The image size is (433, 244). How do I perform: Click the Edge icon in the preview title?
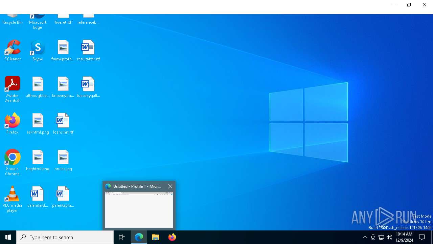108,186
